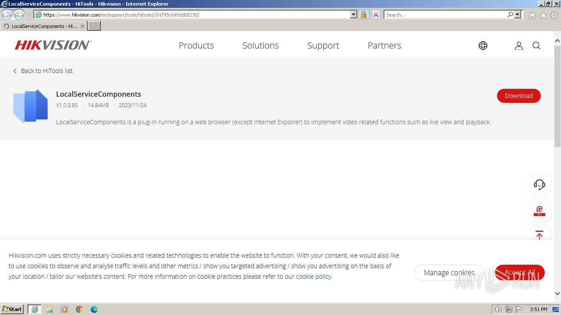Open the user account icon
This screenshot has height=315, width=561.
[519, 45]
